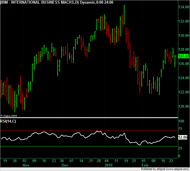Click the red RSI overbought line
The image size is (190, 171).
tap(89, 131)
